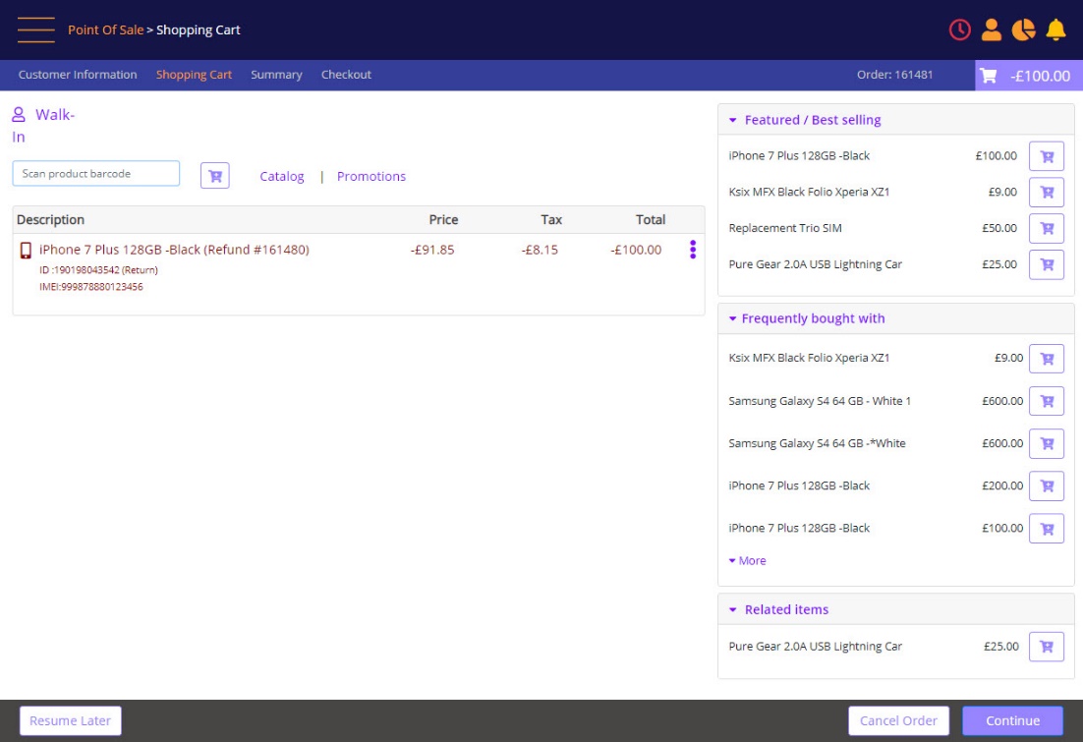The image size is (1083, 742).
Task: Go to Customer Information tab
Action: 78,75
